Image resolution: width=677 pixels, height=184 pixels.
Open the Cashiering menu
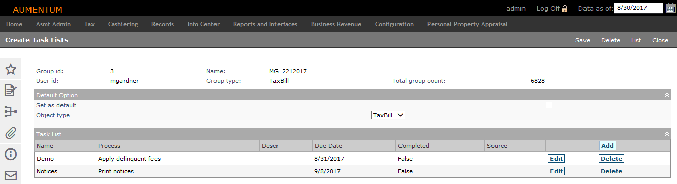point(122,24)
